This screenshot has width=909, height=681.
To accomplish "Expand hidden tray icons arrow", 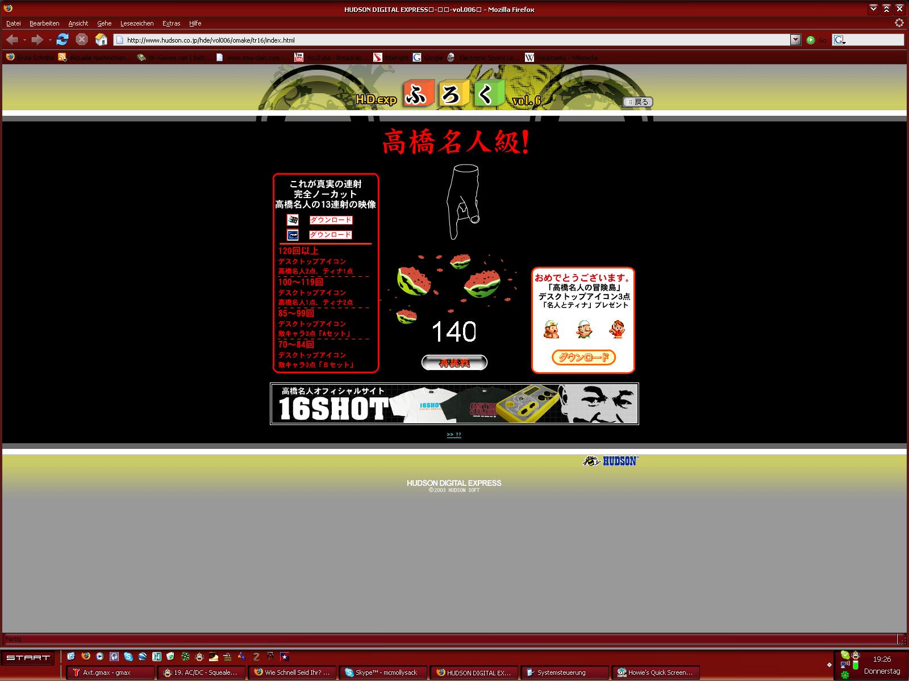I will click(x=829, y=665).
